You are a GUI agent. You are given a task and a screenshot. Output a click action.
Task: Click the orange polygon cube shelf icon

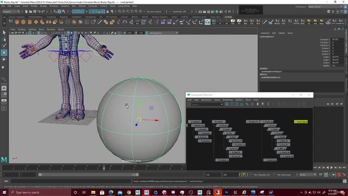[23, 22]
